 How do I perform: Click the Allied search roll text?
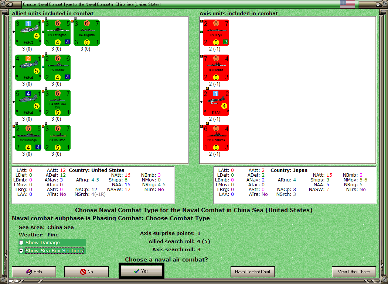pos(179,241)
